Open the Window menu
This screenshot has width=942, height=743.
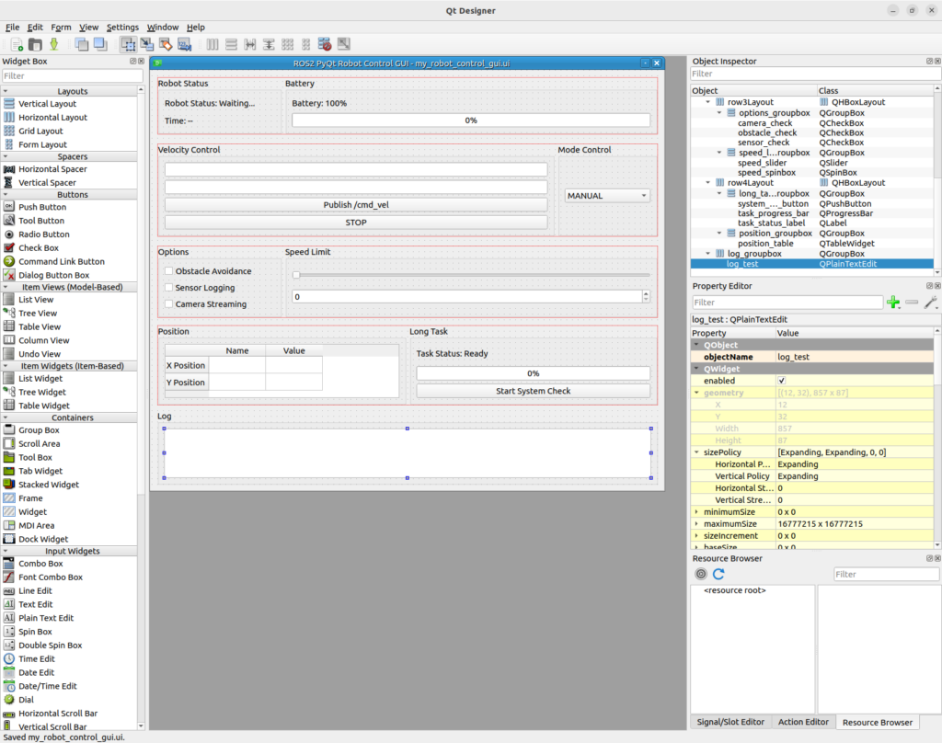[x=163, y=27]
